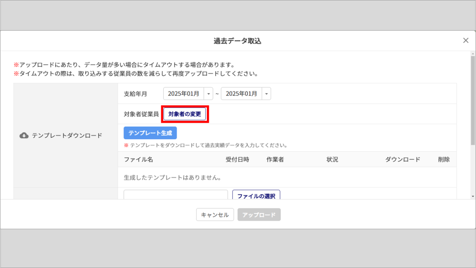The height and width of the screenshot is (268, 476).
Task: Click the ファイルの選択 button
Action: 256,195
